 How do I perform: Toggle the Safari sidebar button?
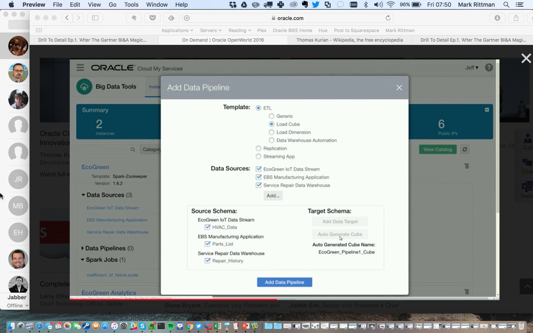[x=95, y=18]
